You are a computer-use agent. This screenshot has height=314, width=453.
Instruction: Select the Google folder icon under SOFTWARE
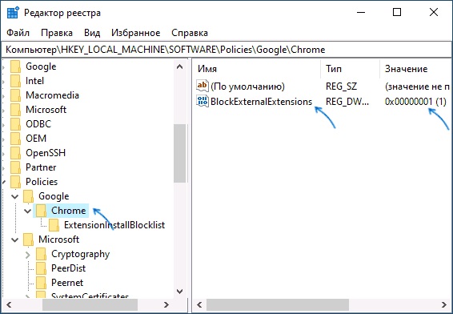(x=15, y=66)
